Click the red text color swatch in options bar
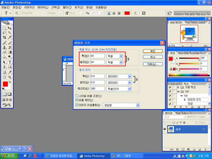Screen dimensions: 212x159 click(127, 13)
